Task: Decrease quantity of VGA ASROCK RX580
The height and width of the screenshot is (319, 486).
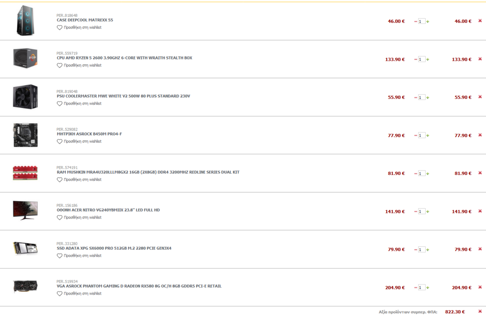Action: click(x=415, y=288)
